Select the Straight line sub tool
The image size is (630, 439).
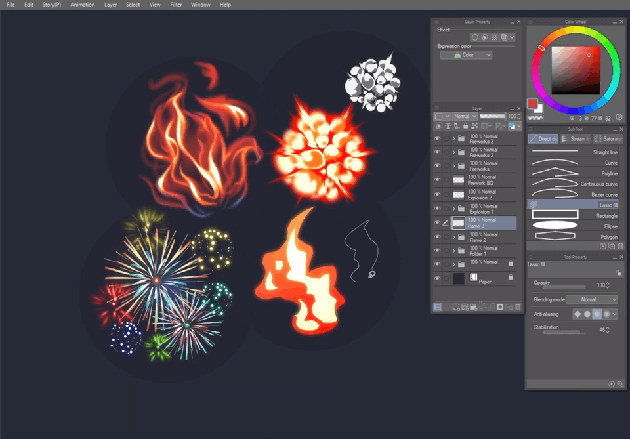click(573, 152)
